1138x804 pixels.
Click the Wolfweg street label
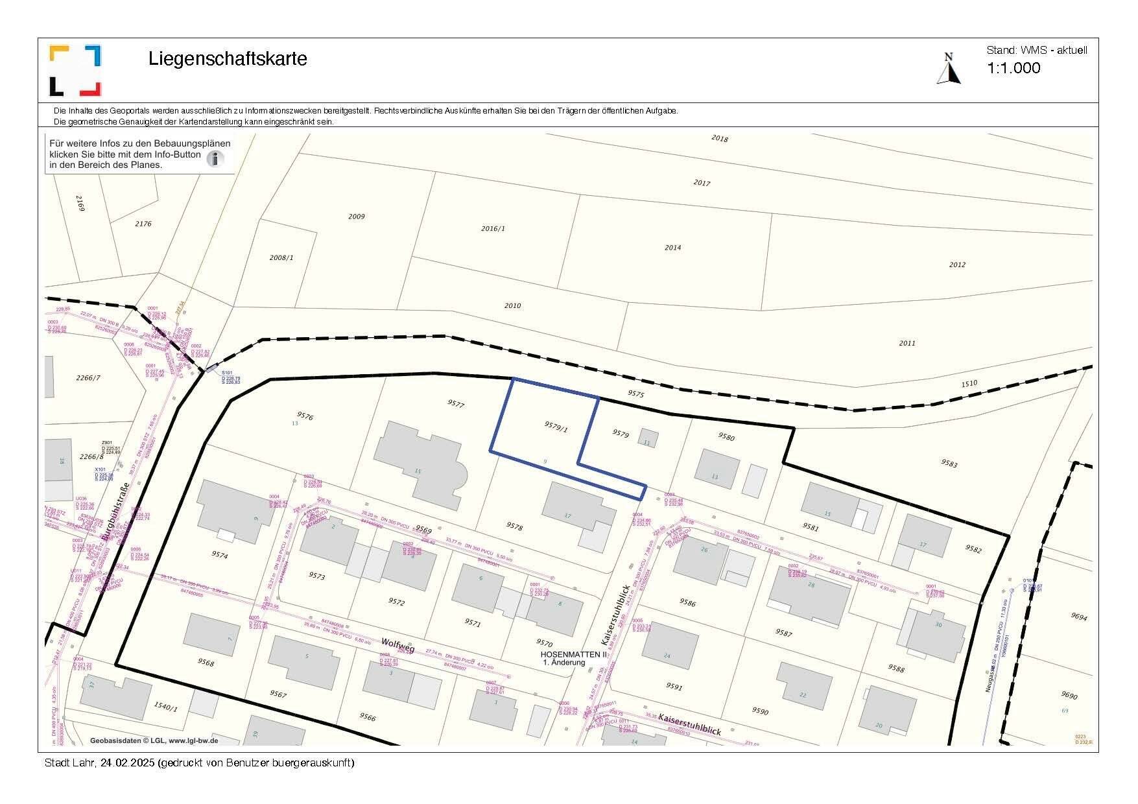(398, 645)
